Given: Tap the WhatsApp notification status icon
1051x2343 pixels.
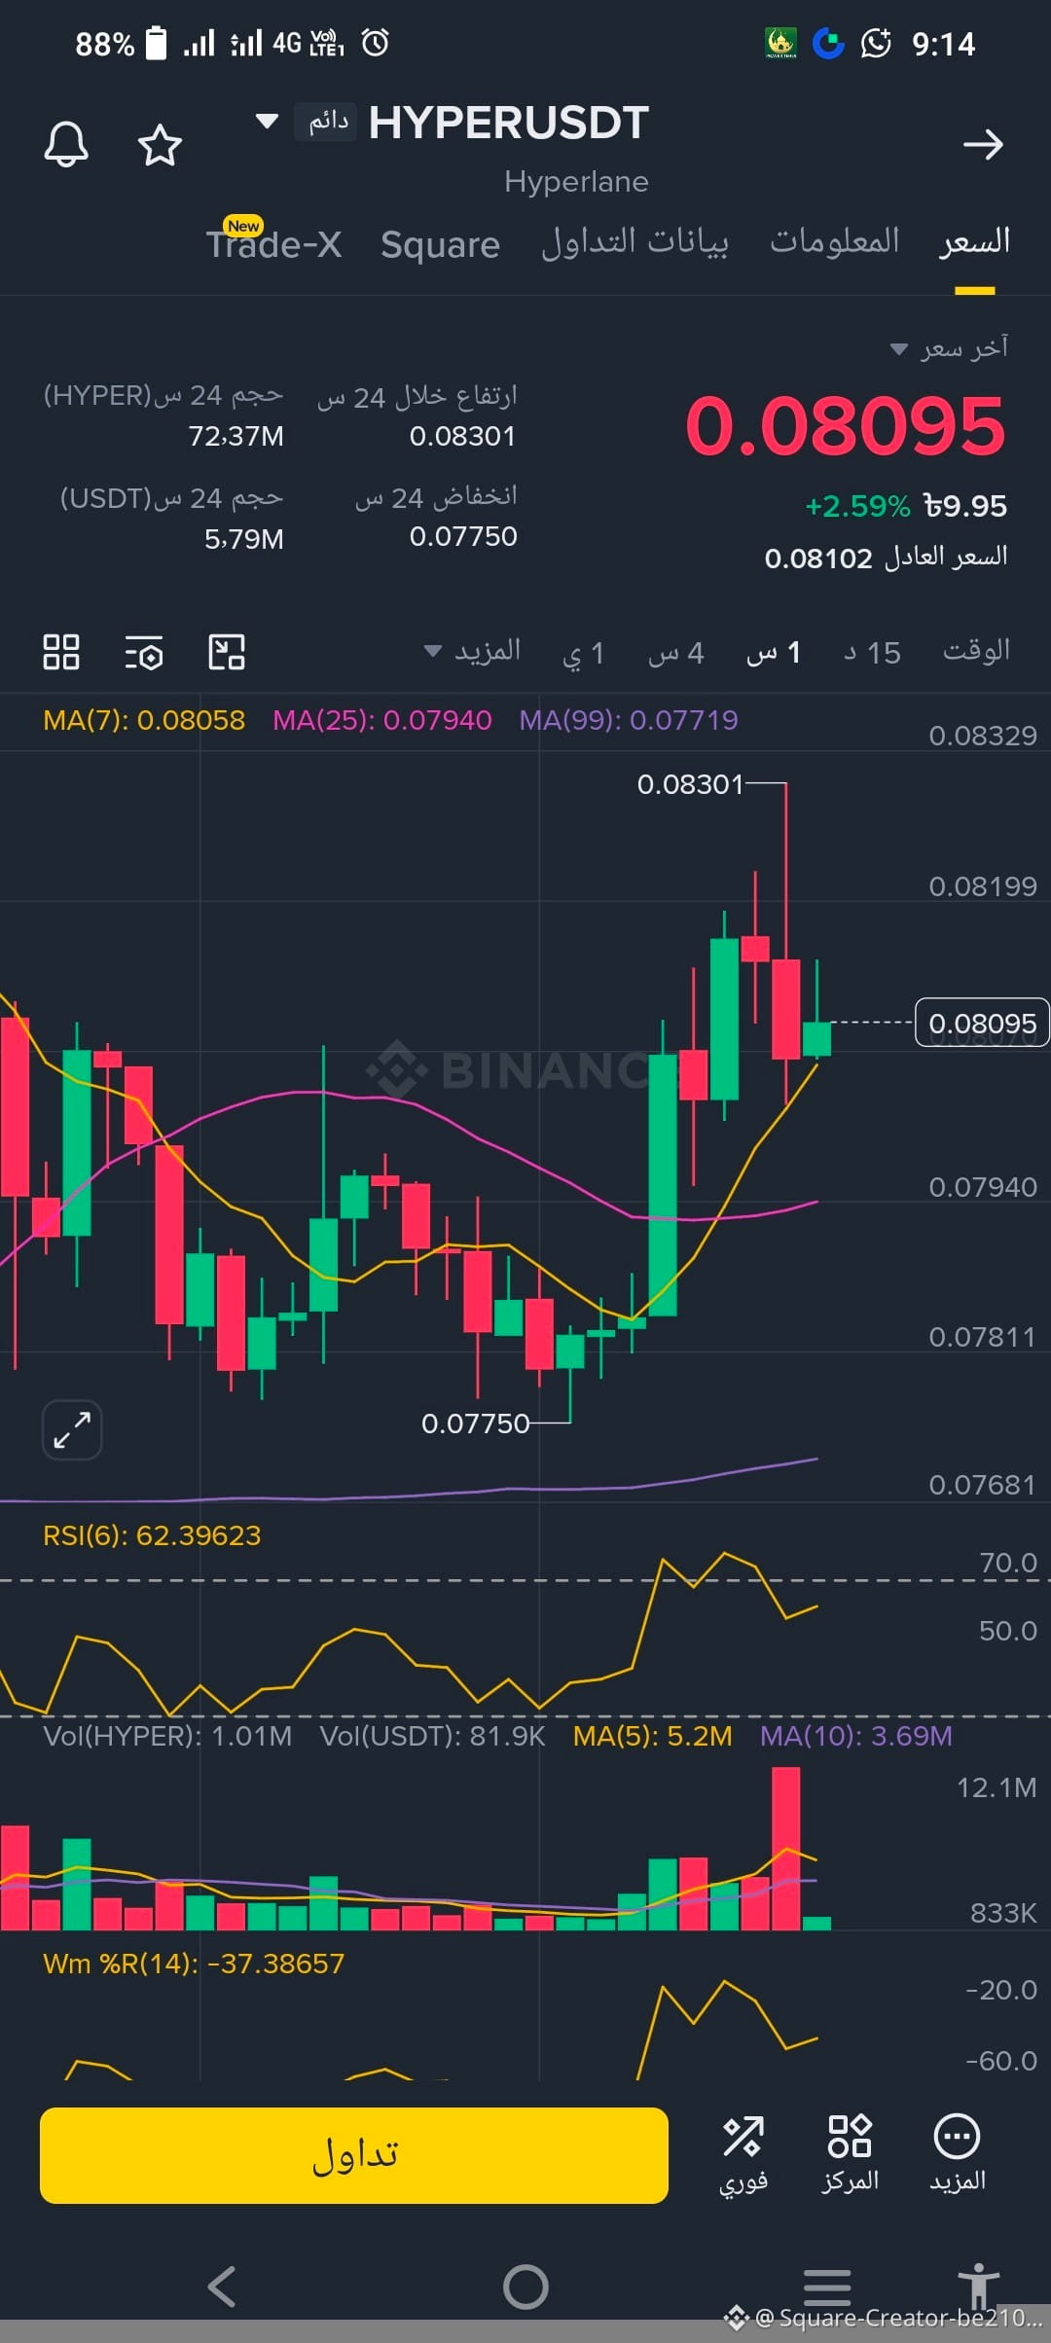Looking at the screenshot, I should [876, 43].
